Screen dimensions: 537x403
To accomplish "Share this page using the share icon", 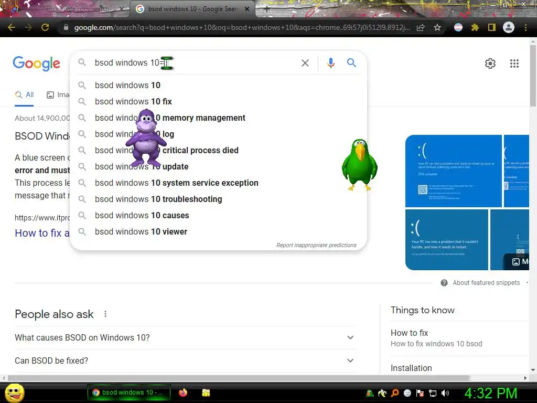I will [421, 27].
